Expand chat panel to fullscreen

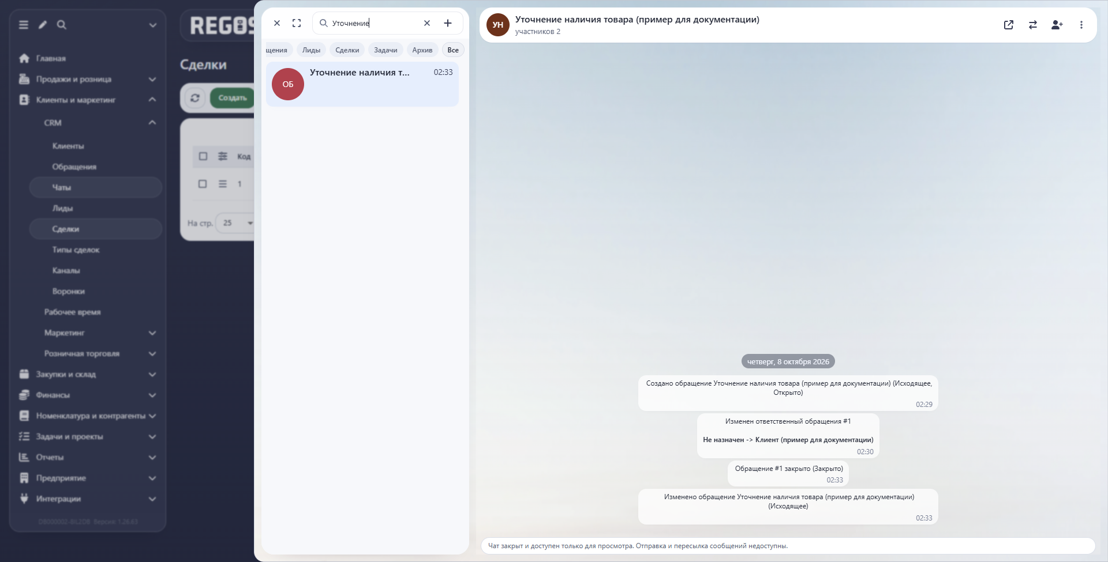297,23
